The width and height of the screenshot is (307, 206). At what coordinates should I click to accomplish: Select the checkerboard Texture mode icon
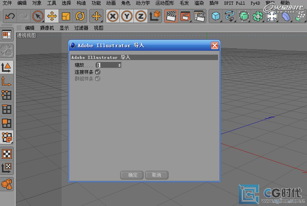(x=7, y=154)
